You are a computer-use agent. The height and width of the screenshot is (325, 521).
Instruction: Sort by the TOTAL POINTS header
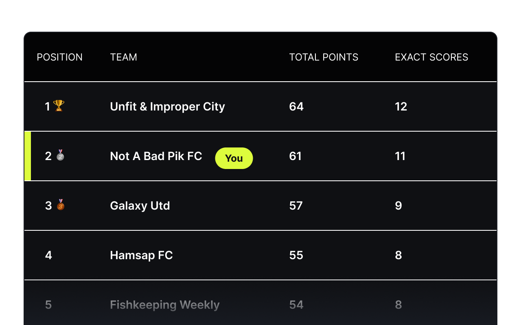point(324,57)
